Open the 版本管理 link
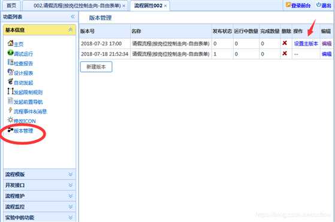Screen dimensions: 335x222 (x=23, y=130)
